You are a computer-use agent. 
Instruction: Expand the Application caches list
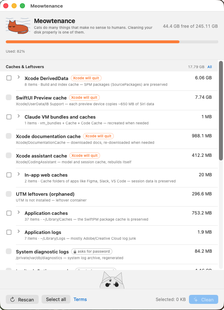pos(18,212)
